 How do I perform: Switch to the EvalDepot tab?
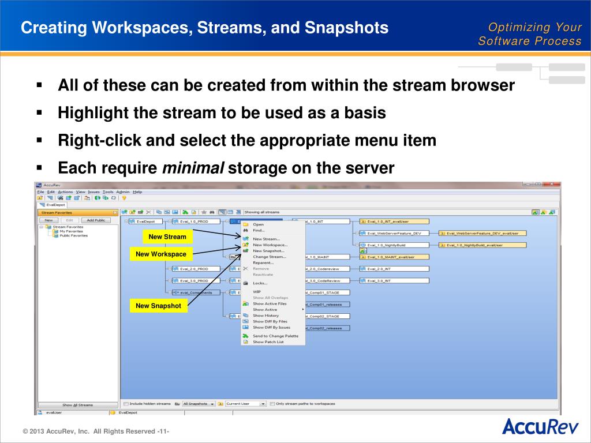(x=53, y=205)
